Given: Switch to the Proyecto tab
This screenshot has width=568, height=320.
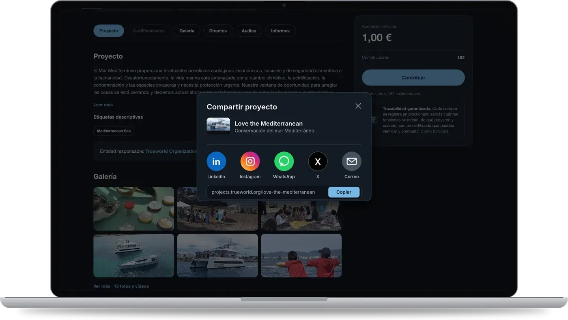Looking at the screenshot, I should 109,31.
